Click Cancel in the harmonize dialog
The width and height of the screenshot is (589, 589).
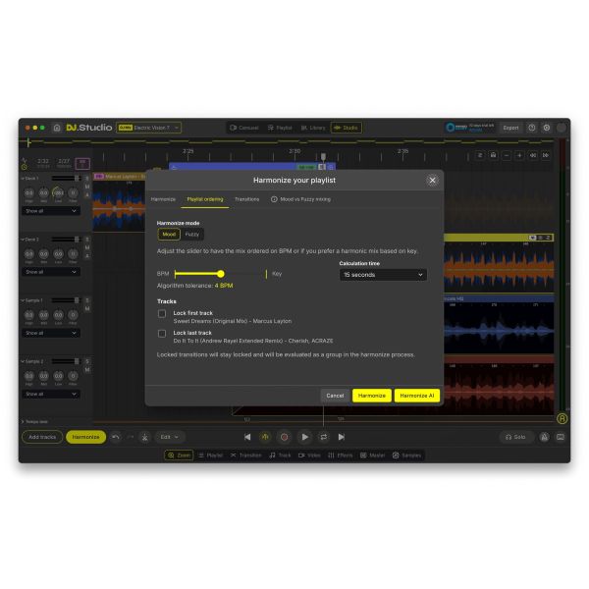tap(335, 396)
